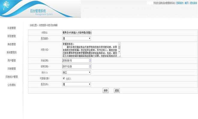
Task: Open 科室管理 in the sidebar
Action: click(12, 28)
